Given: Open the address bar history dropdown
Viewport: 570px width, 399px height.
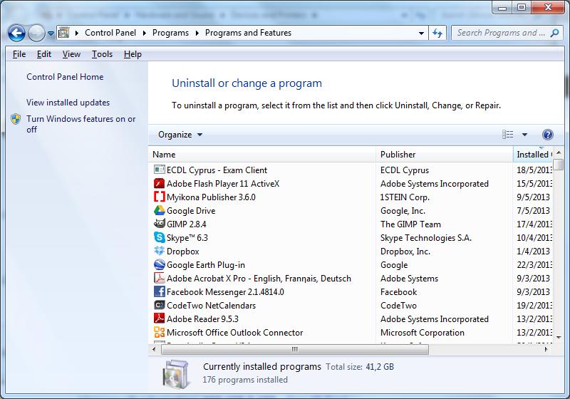Looking at the screenshot, I should pos(421,33).
